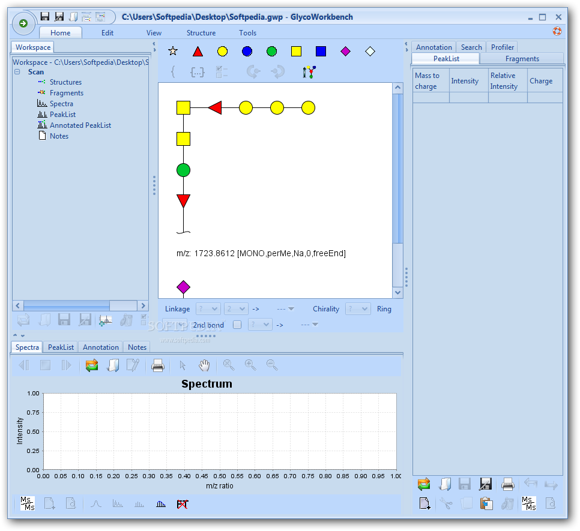Click the red FT icon below spectrum
The width and height of the screenshot is (580, 531).
pyautogui.click(x=183, y=504)
